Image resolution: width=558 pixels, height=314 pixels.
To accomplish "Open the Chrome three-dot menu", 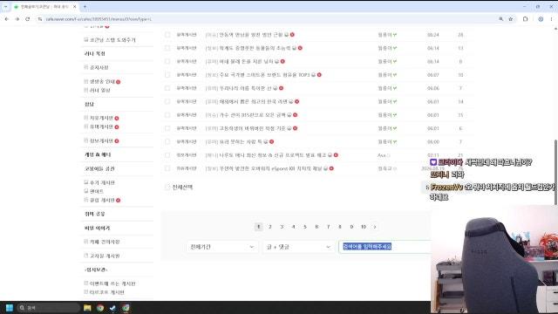I will [x=551, y=19].
